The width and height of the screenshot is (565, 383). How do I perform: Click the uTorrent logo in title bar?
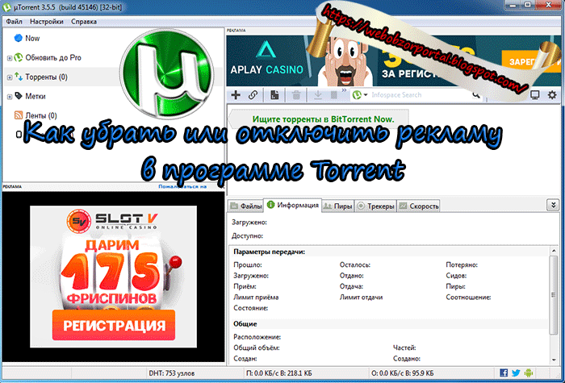pos(6,6)
